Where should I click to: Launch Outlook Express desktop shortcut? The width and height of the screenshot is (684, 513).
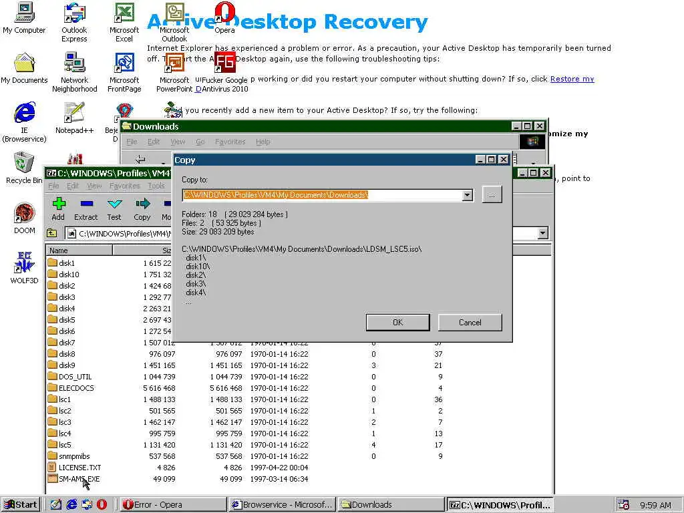tap(74, 22)
